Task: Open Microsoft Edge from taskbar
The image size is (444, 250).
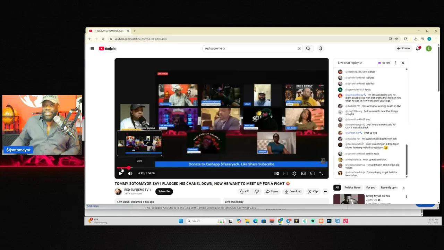Action: [x=255, y=221]
